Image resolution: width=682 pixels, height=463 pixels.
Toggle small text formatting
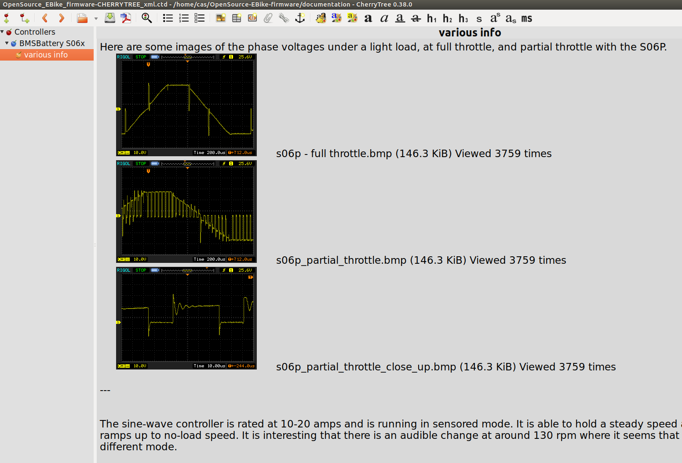tap(479, 19)
